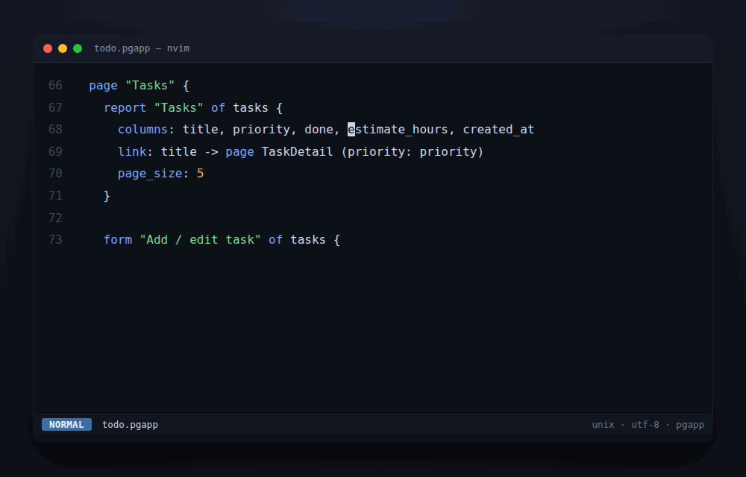Click the opening brace on line 66
The image size is (746, 477).
tap(186, 86)
